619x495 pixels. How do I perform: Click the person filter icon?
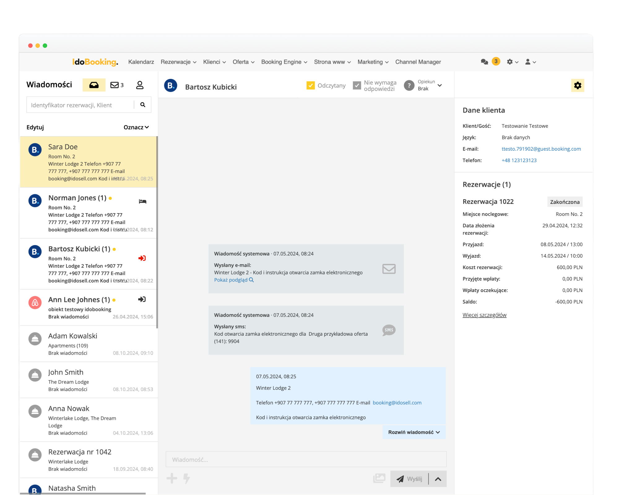pyautogui.click(x=140, y=85)
